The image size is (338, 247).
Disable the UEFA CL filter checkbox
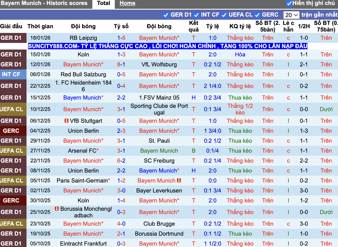tap(224, 15)
